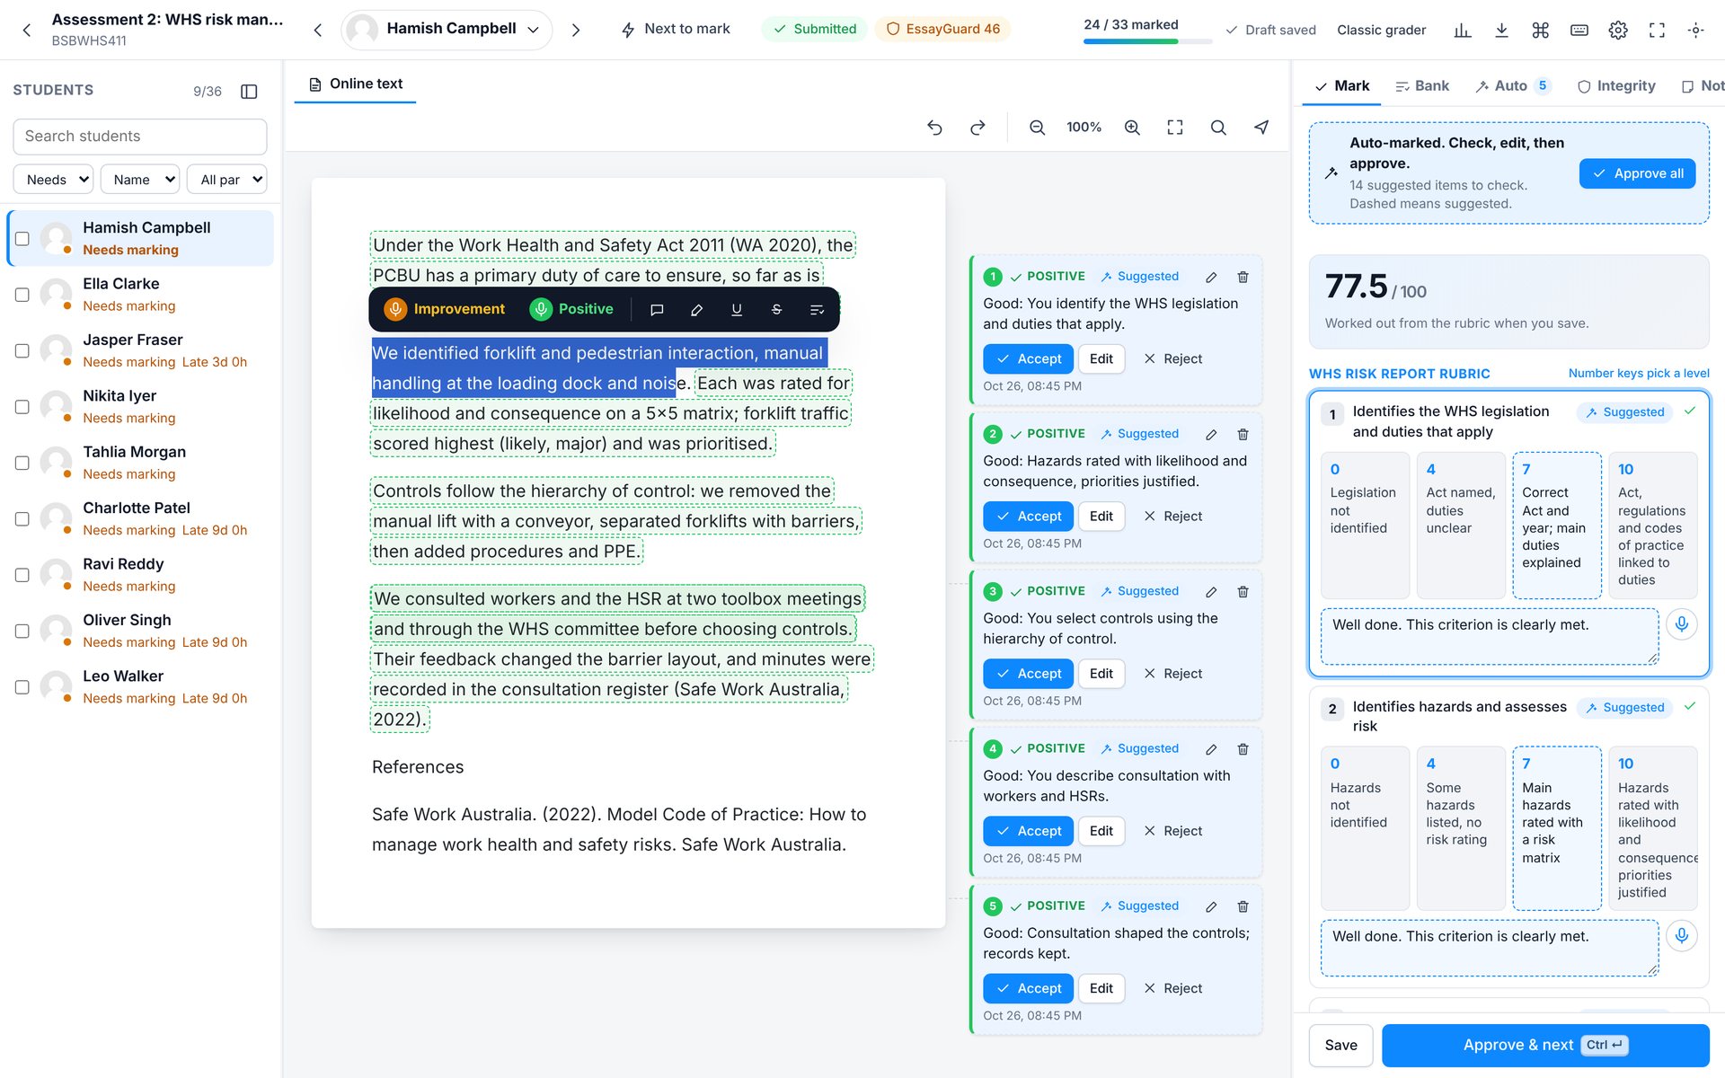Viewport: 1725px width, 1078px height.
Task: Tick the checkbox for Nikita Iyer
Action: coord(22,407)
